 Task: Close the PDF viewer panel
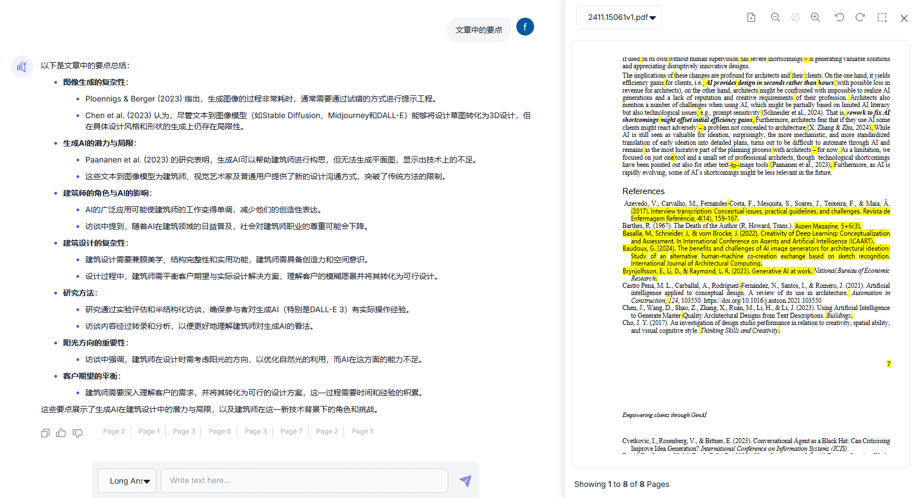(x=904, y=18)
